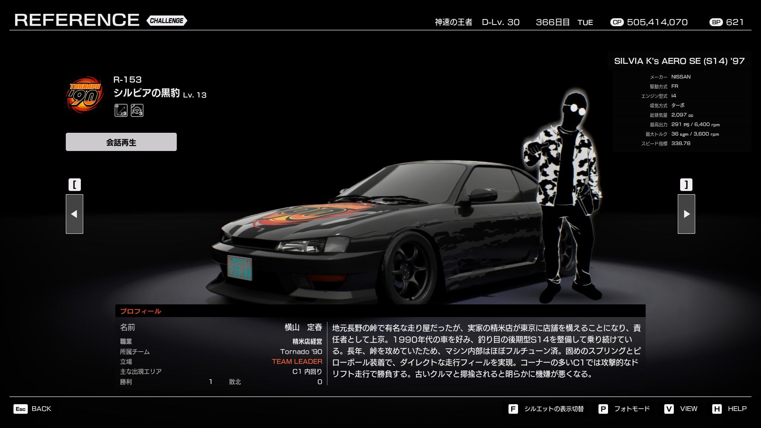The image size is (761, 428).
Task: Click the CP currency badge
Action: click(617, 22)
